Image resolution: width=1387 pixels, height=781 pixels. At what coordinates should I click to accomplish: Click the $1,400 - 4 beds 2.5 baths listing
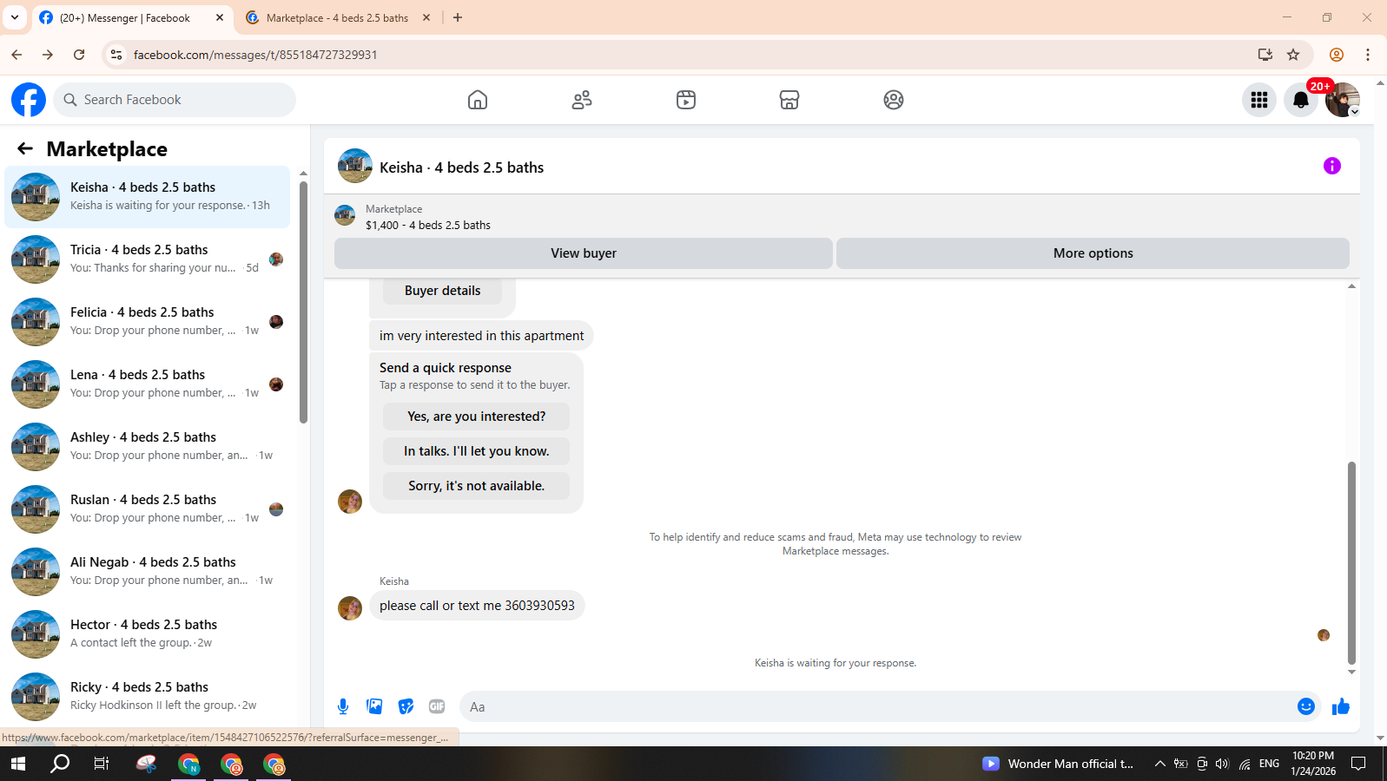[427, 225]
